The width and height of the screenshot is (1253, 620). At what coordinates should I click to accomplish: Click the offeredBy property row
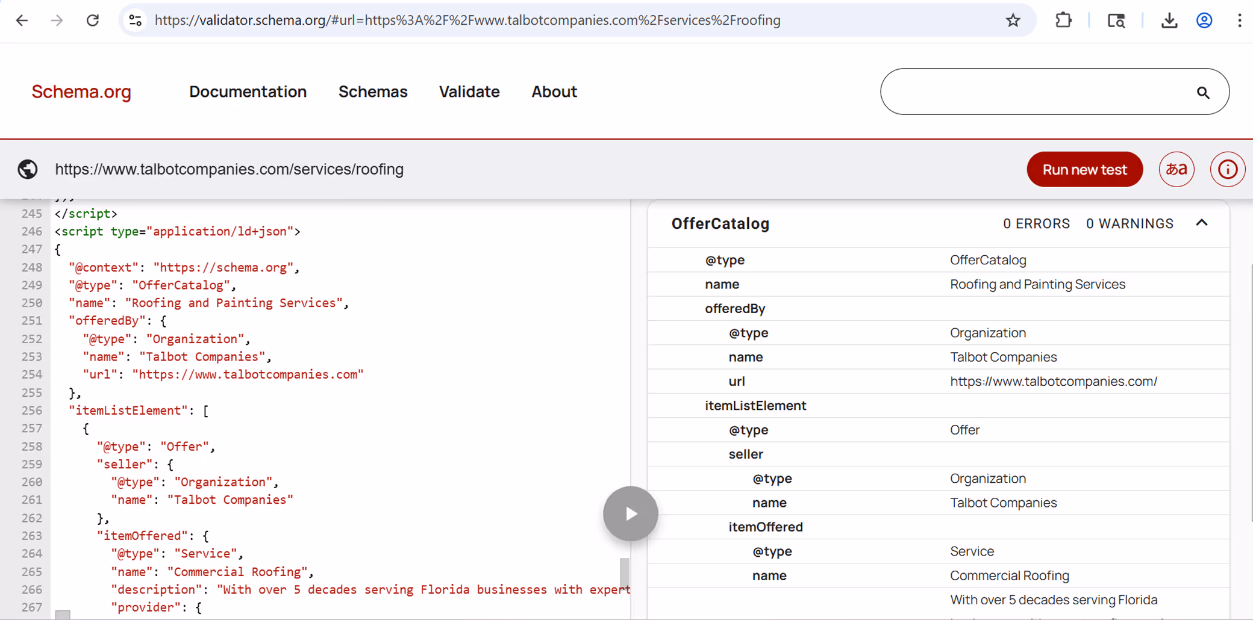[938, 308]
